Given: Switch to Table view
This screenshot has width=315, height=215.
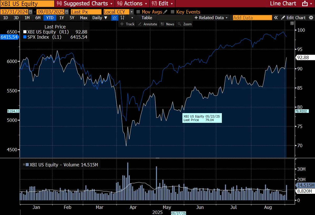Looking at the screenshot, I should [147, 18].
